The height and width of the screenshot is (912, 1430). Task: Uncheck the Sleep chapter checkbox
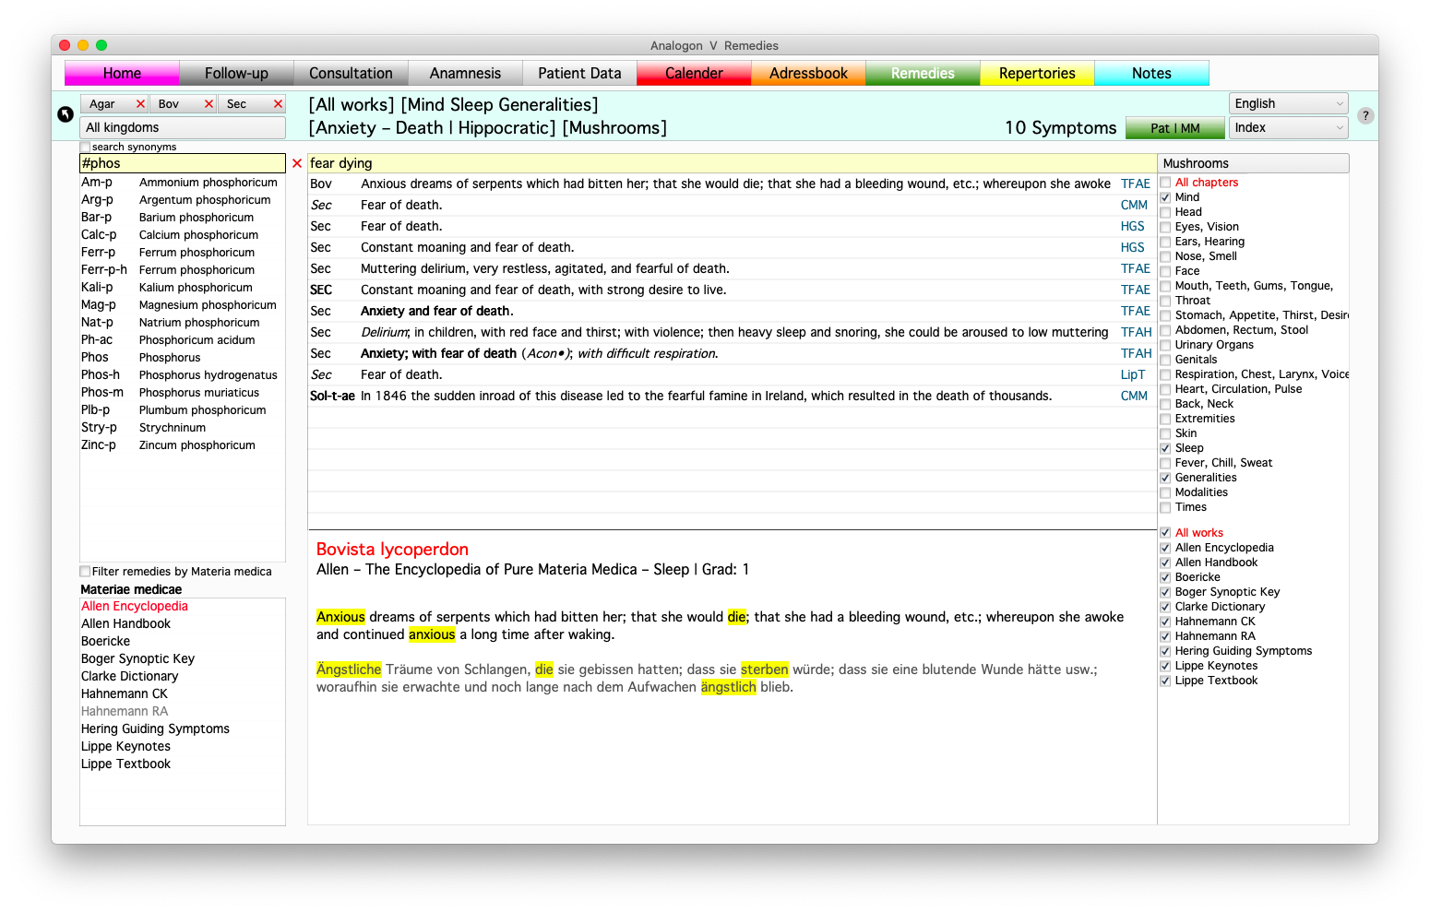[x=1165, y=448]
